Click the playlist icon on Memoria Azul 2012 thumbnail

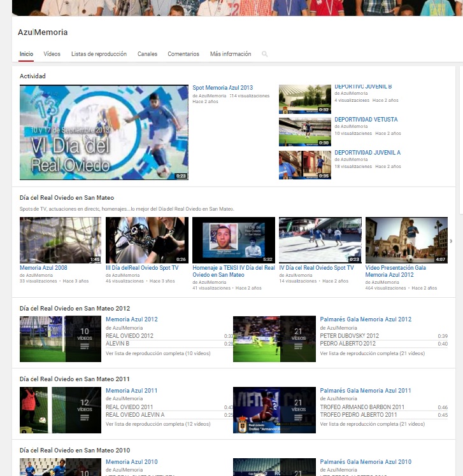pos(85,346)
